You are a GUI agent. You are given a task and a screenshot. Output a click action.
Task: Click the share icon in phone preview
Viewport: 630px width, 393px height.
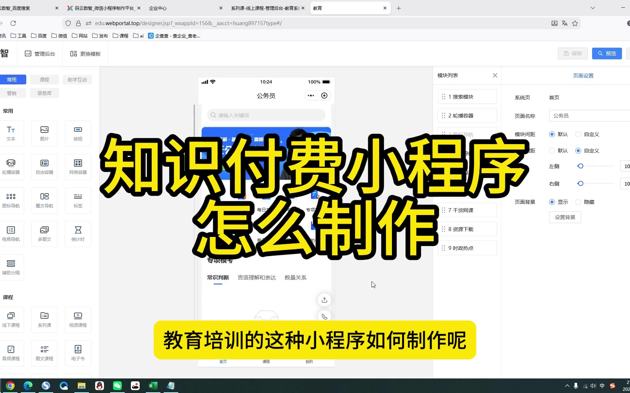pyautogui.click(x=324, y=300)
